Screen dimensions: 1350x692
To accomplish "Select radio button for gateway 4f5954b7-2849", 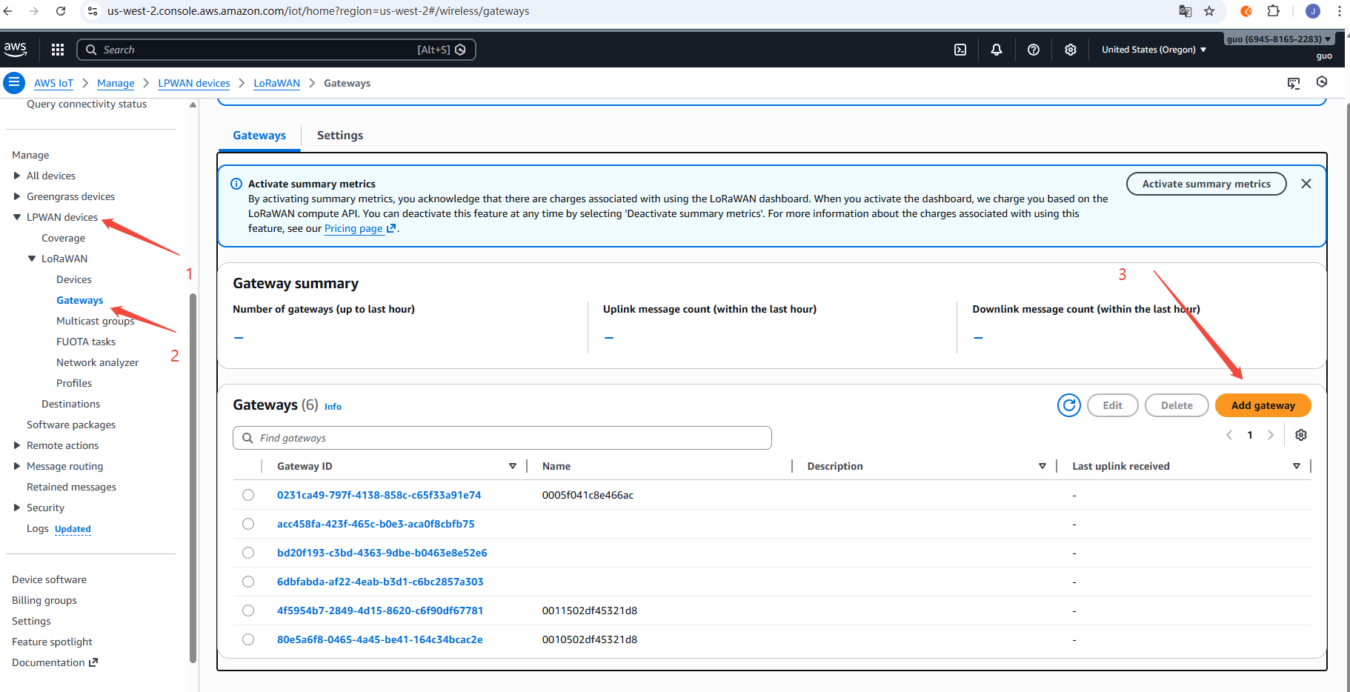I will point(248,611).
